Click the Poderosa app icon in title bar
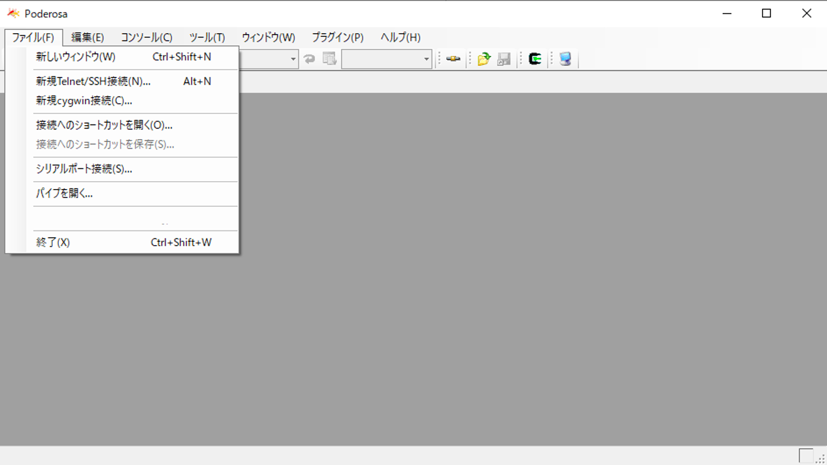The image size is (827, 465). coord(13,13)
